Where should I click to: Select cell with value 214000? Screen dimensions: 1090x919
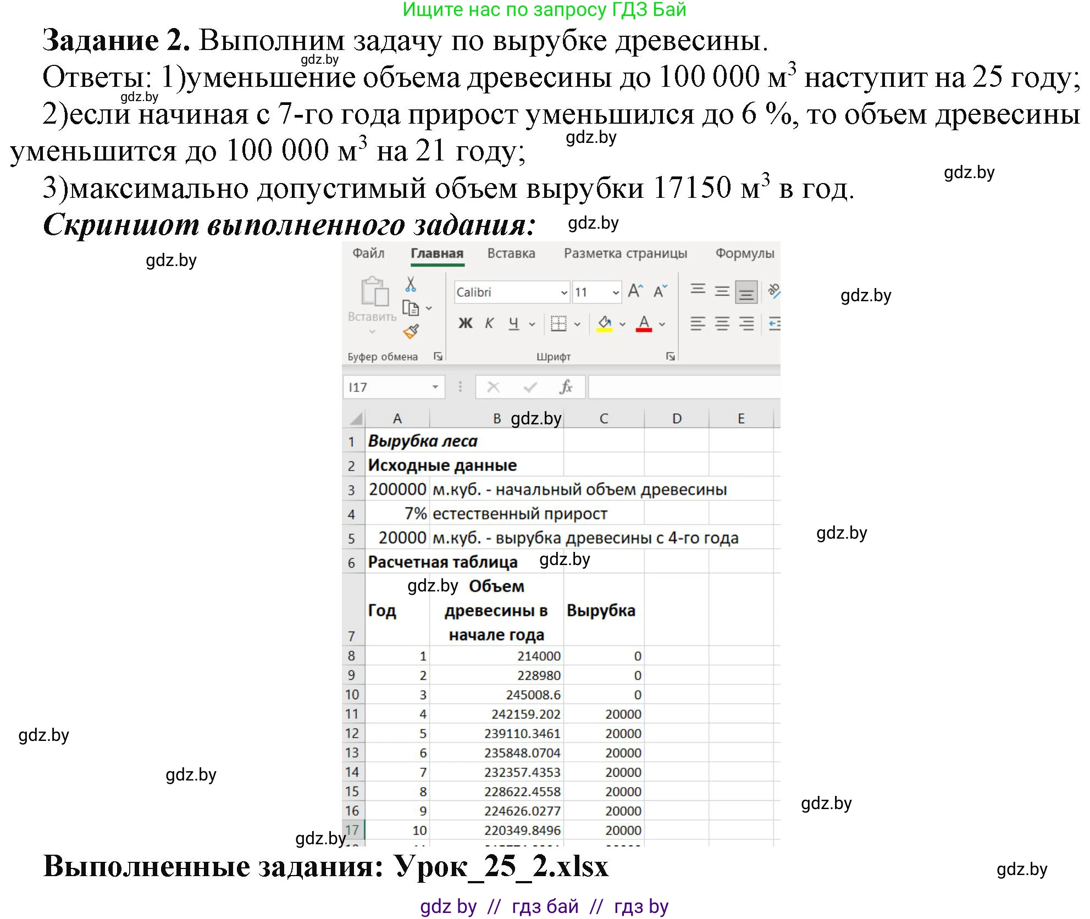click(x=496, y=656)
